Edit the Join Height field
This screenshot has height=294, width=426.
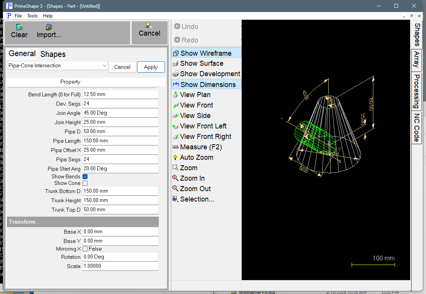pos(120,122)
